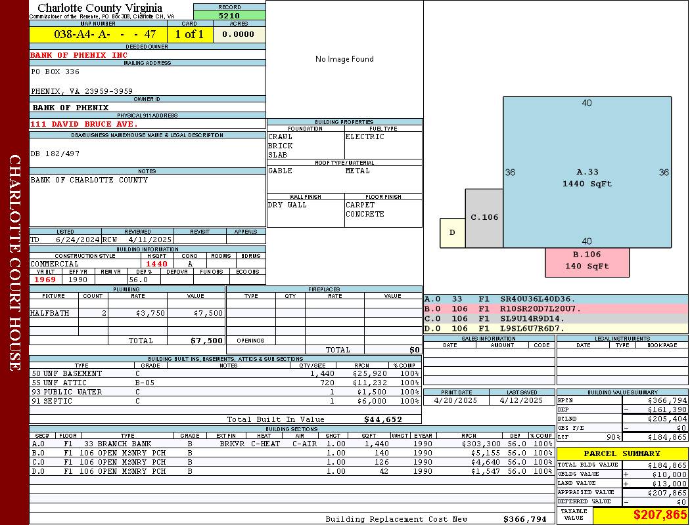Click the gray C.106 sketch block
The width and height of the screenshot is (690, 525).
pyautogui.click(x=484, y=218)
